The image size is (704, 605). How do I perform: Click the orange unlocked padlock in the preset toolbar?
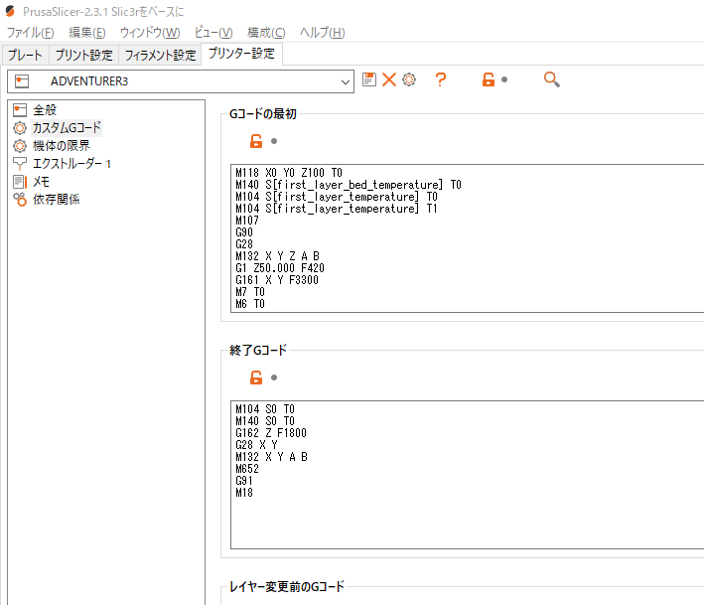489,79
